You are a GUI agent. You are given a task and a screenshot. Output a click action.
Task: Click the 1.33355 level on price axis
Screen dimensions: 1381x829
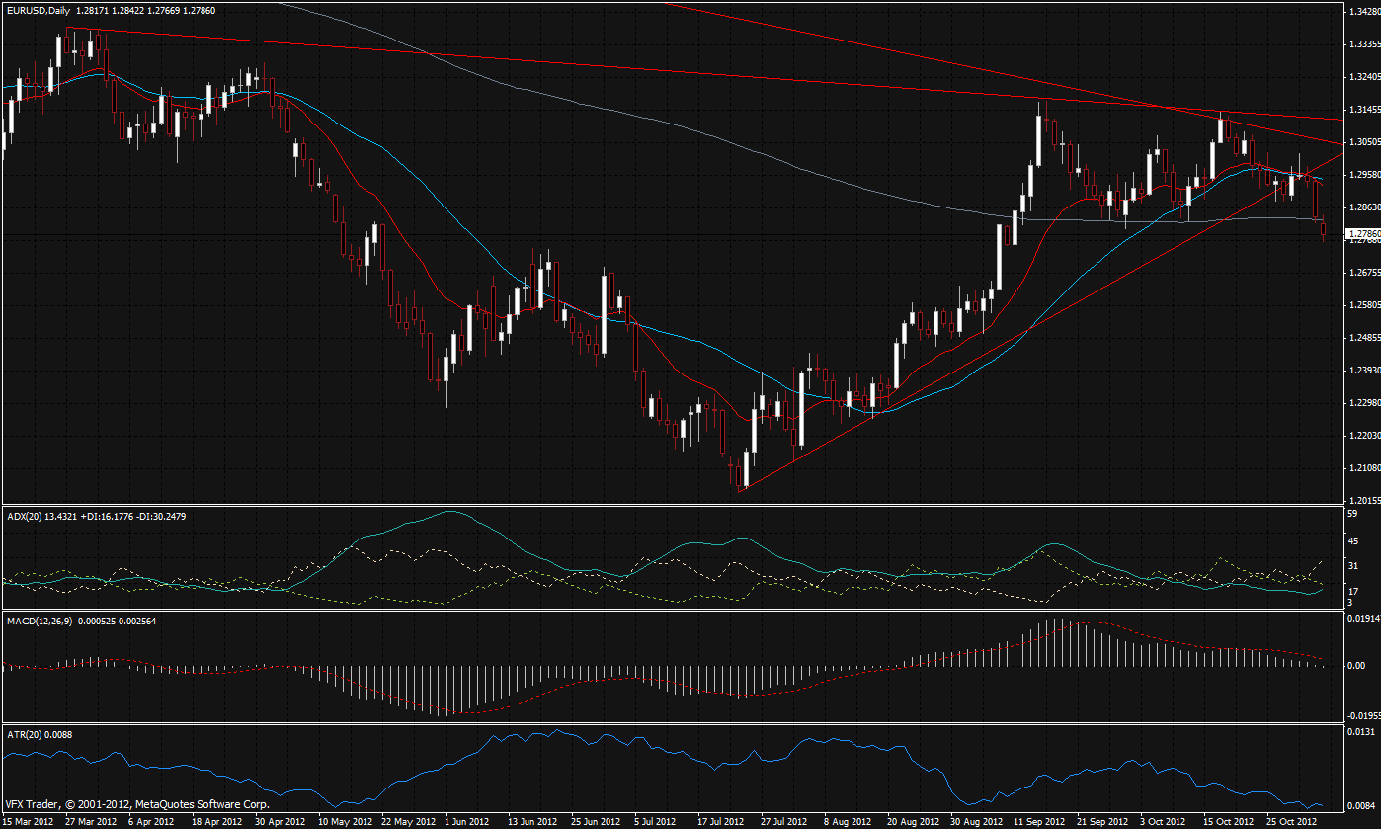point(1362,44)
